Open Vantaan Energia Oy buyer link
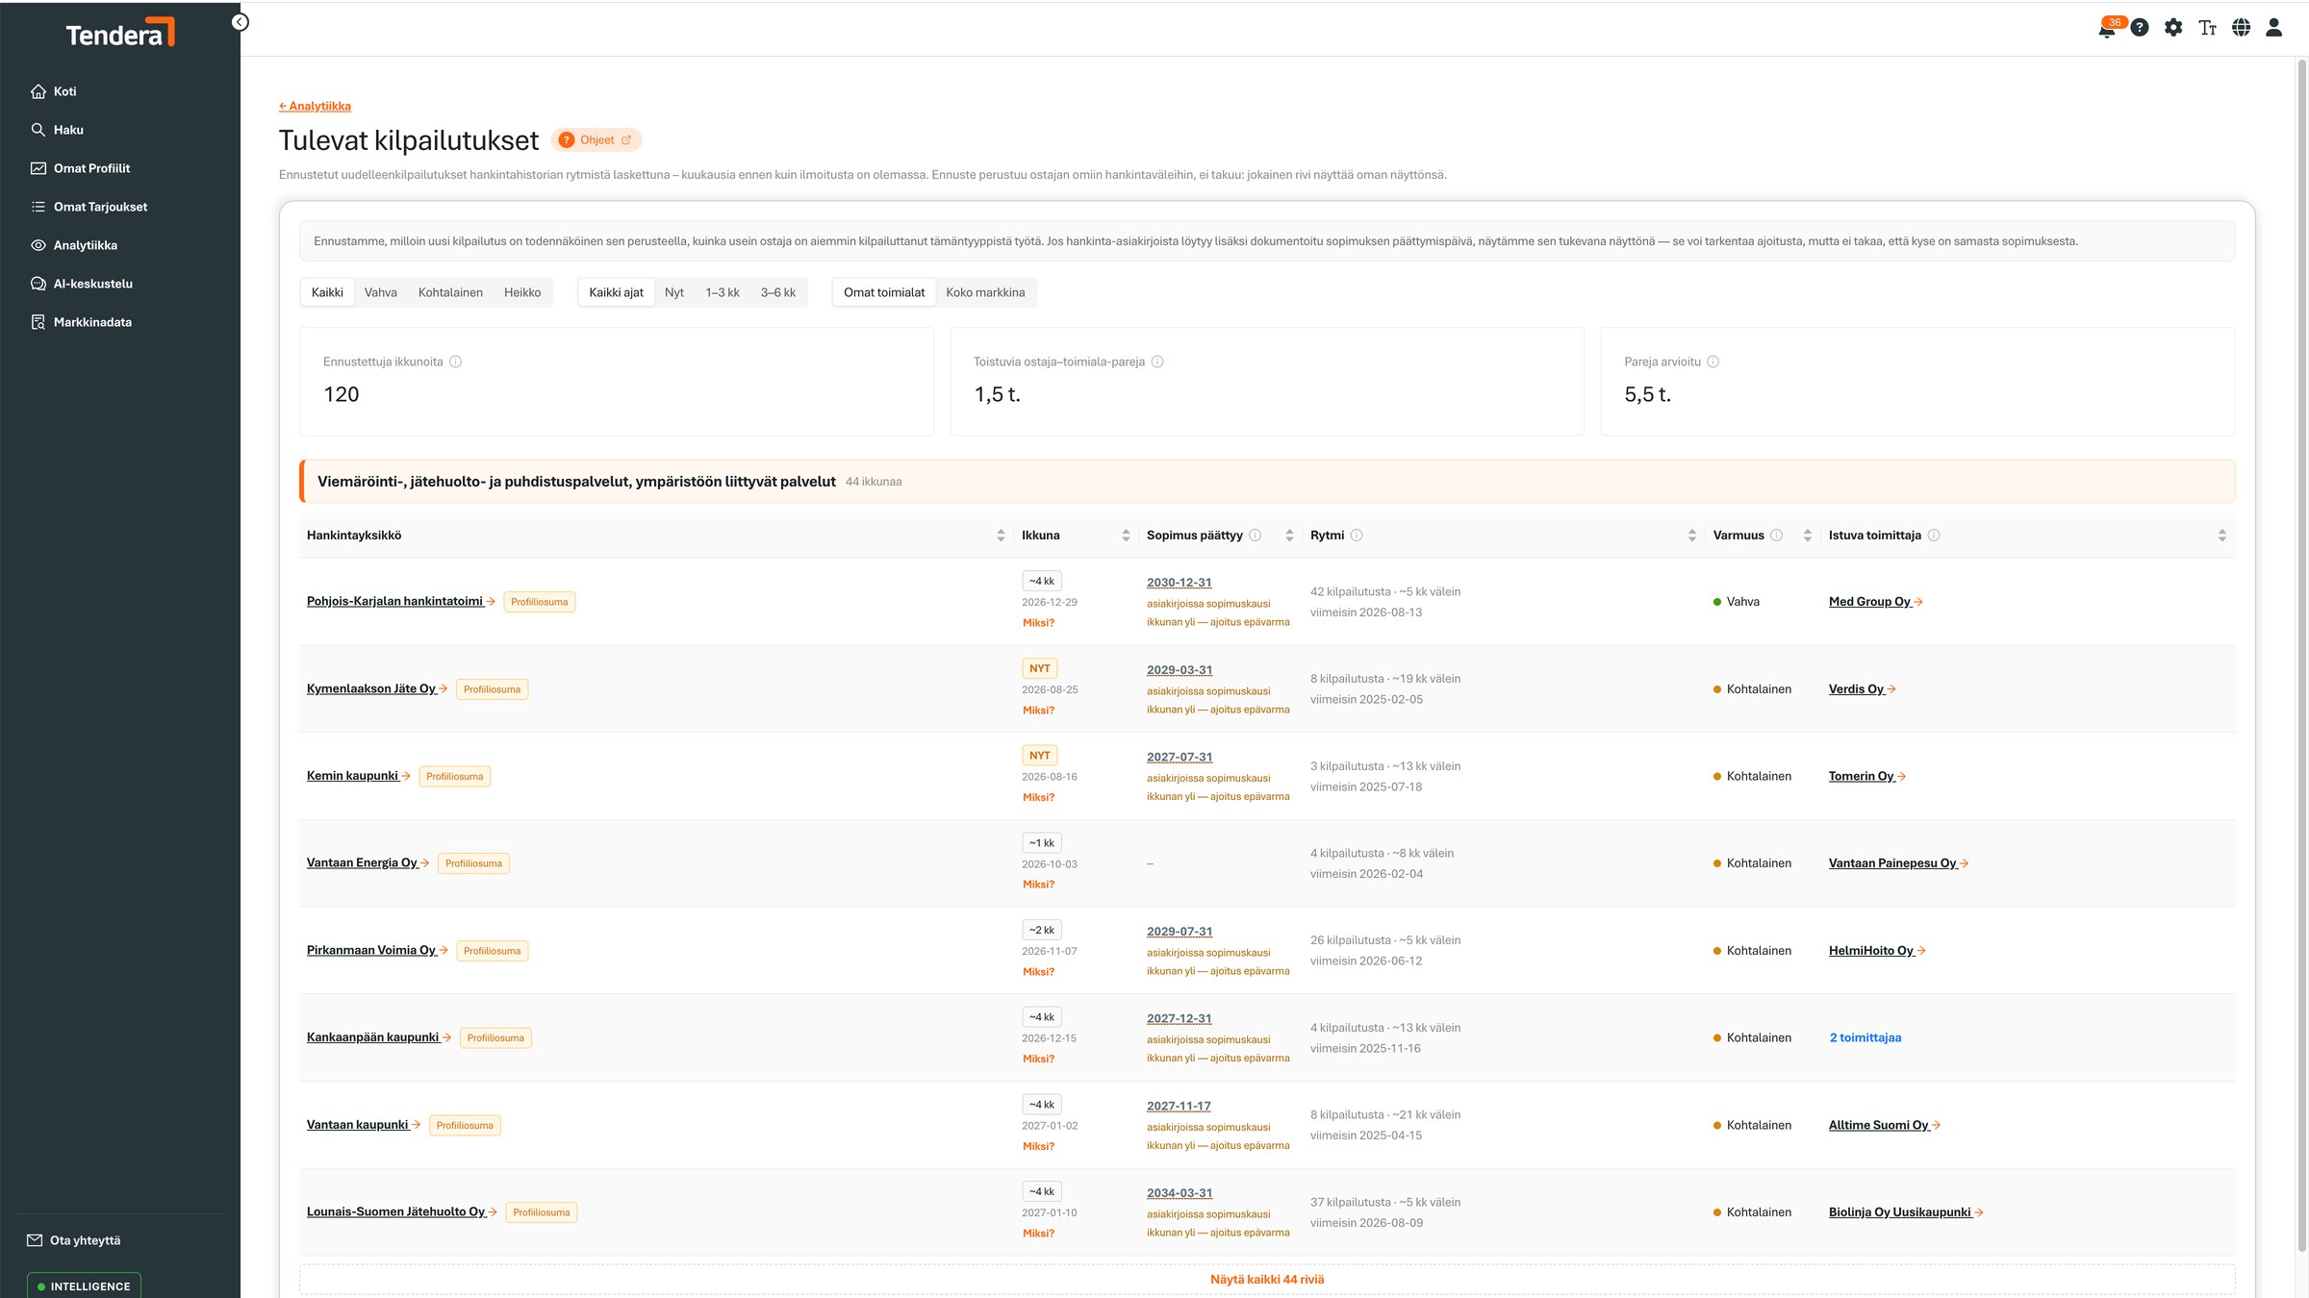Image resolution: width=2309 pixels, height=1298 pixels. coord(368,863)
